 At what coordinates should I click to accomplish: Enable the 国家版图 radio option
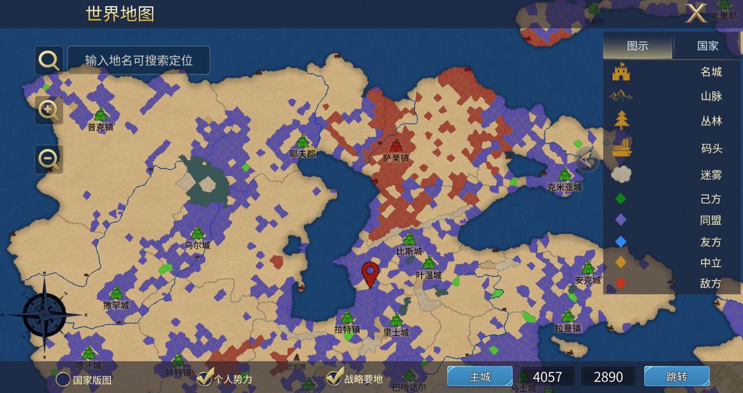(x=63, y=379)
